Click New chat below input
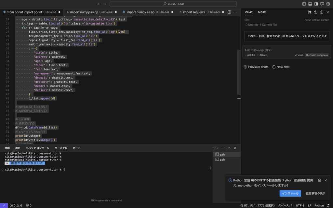Screen dimensions: 333x208 (281, 67)
